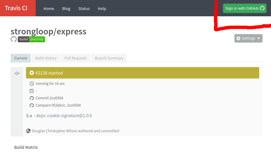Click the build passing badge
Image resolution: width=271 pixels, height=154 pixels.
click(31, 39)
